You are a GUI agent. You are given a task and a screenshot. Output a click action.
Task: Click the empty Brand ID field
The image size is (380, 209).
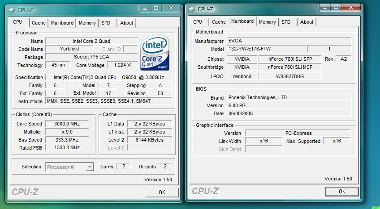click(x=130, y=49)
